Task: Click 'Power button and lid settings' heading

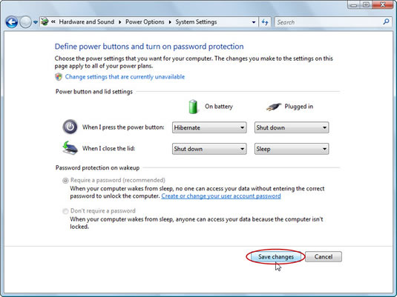Action: 94,92
